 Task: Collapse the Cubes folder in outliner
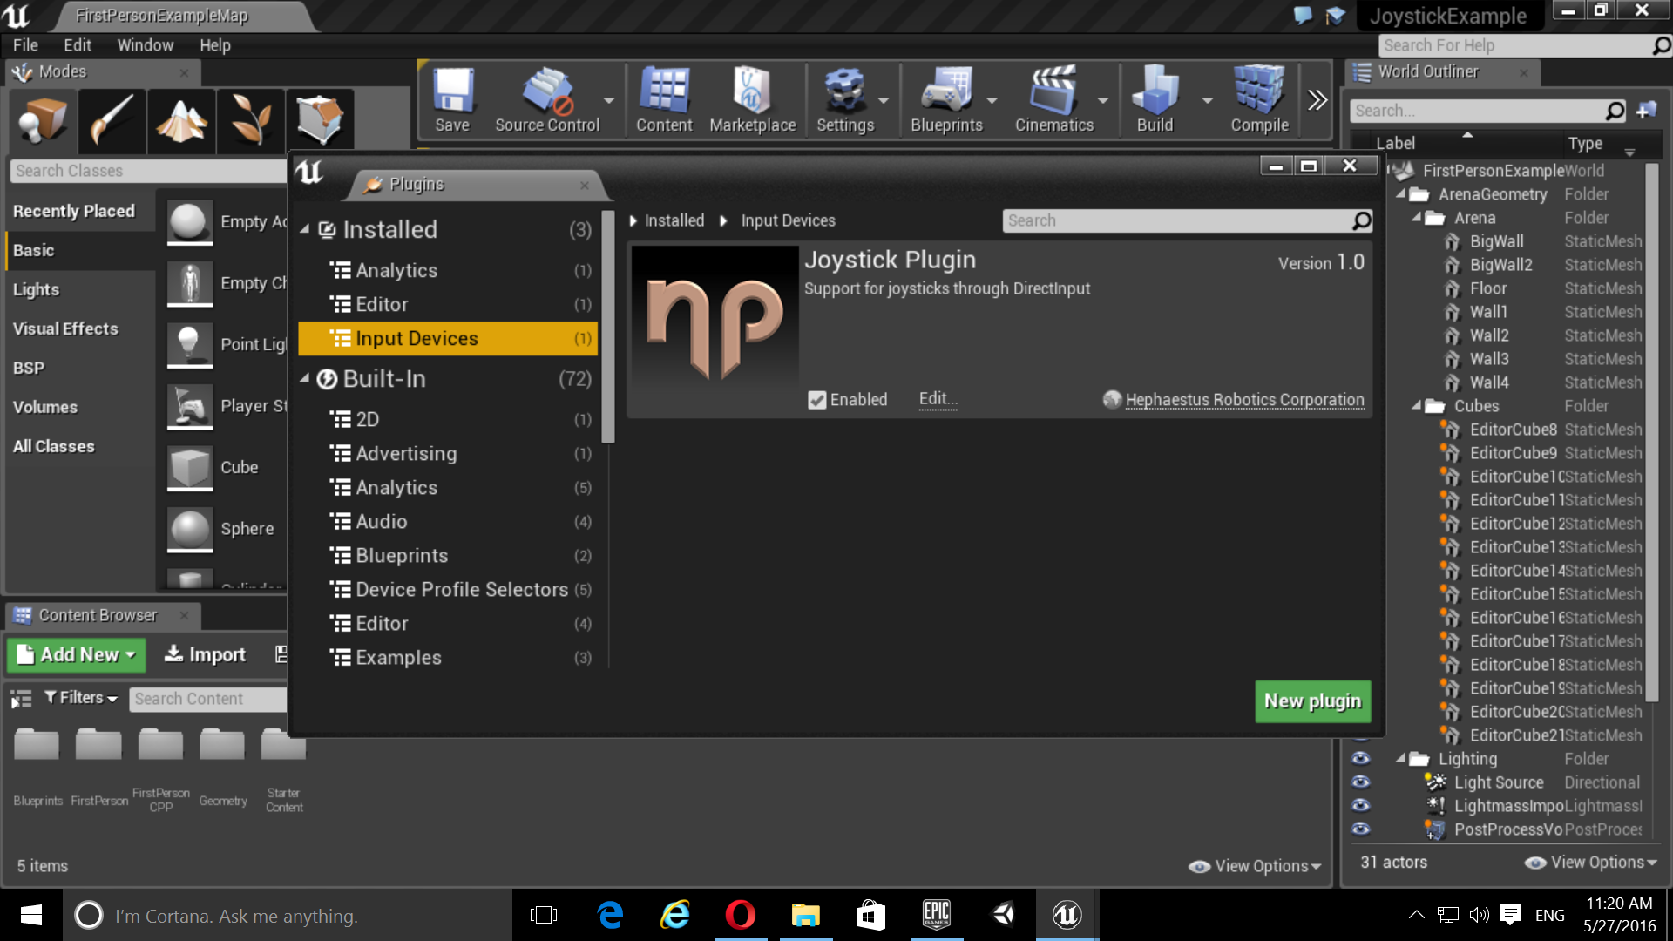(1417, 406)
